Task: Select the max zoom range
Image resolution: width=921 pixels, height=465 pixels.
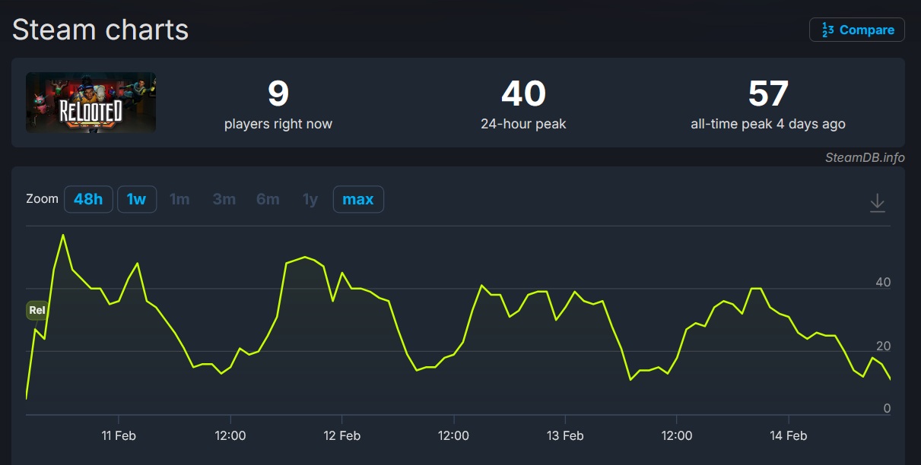Action: click(358, 199)
